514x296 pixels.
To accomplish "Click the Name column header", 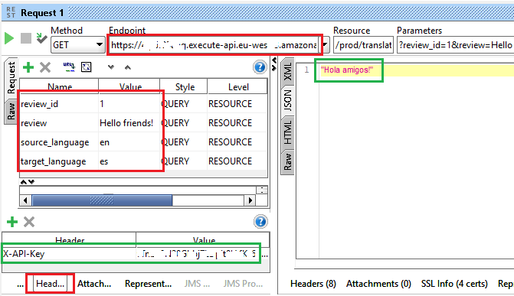I will (59, 86).
